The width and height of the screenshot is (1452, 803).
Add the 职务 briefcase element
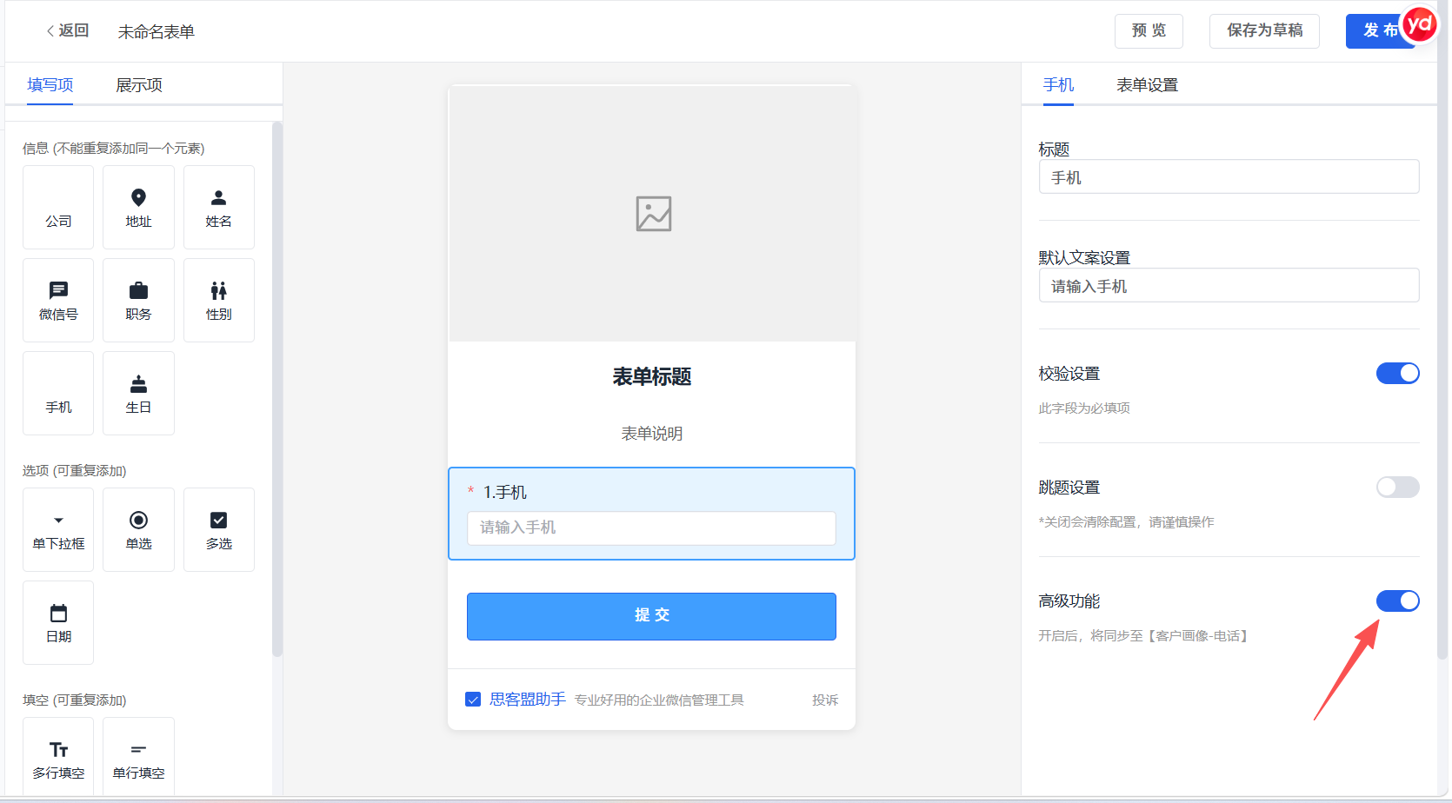138,301
